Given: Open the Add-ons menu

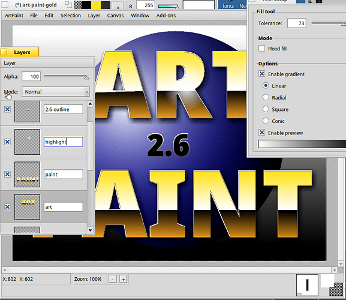Looking at the screenshot, I should click(x=166, y=16).
